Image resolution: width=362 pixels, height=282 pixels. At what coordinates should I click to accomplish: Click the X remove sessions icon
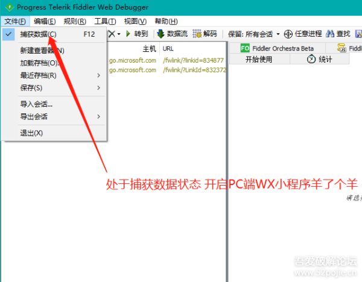pyautogui.click(x=112, y=34)
